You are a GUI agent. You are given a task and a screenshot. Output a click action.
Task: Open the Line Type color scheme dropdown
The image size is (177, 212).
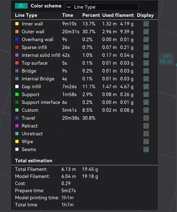102,7
